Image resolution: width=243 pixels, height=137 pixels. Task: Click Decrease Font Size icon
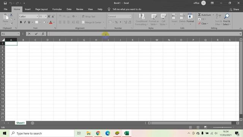point(53,16)
